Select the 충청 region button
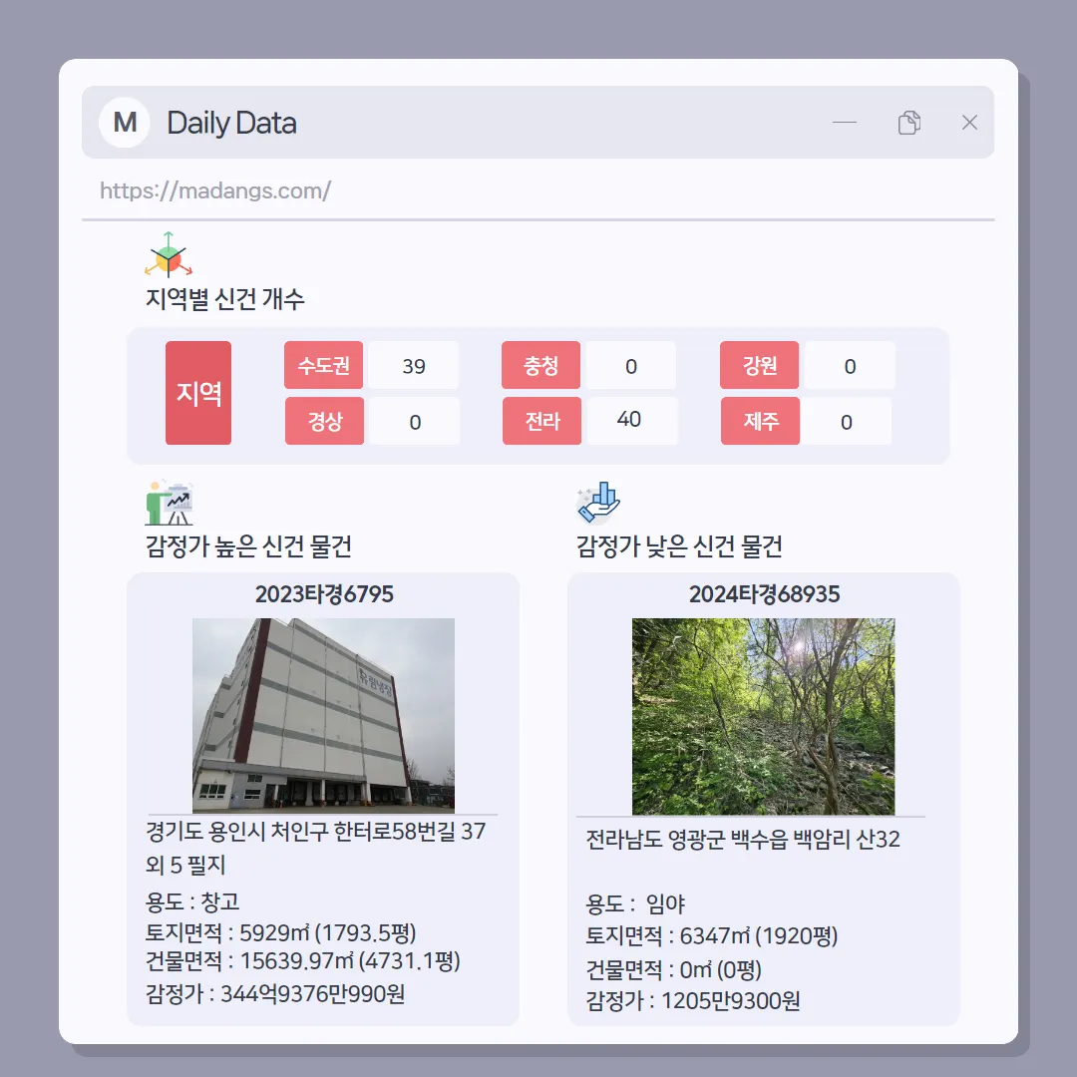Viewport: 1077px width, 1077px height. [541, 365]
